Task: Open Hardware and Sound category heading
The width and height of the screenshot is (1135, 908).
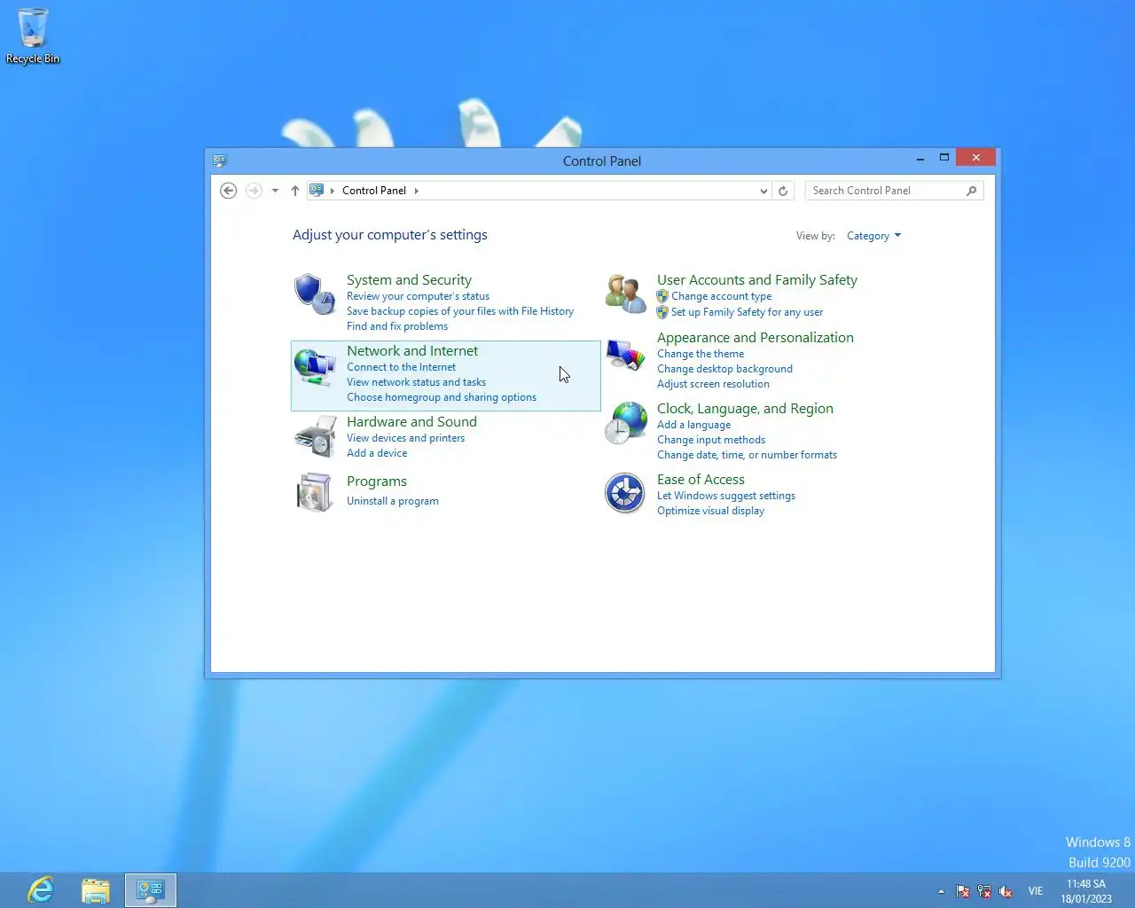Action: pos(411,422)
